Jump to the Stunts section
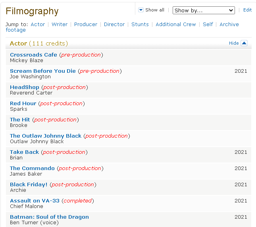The image size is (256, 227). (x=140, y=24)
